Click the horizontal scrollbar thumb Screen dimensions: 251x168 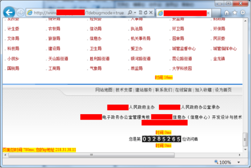(92, 155)
